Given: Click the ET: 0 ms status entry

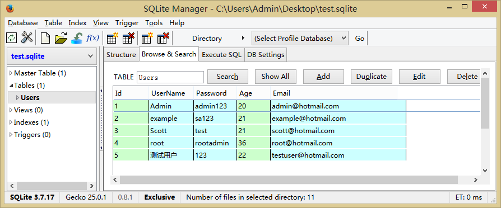Looking at the screenshot, I should [x=468, y=197].
